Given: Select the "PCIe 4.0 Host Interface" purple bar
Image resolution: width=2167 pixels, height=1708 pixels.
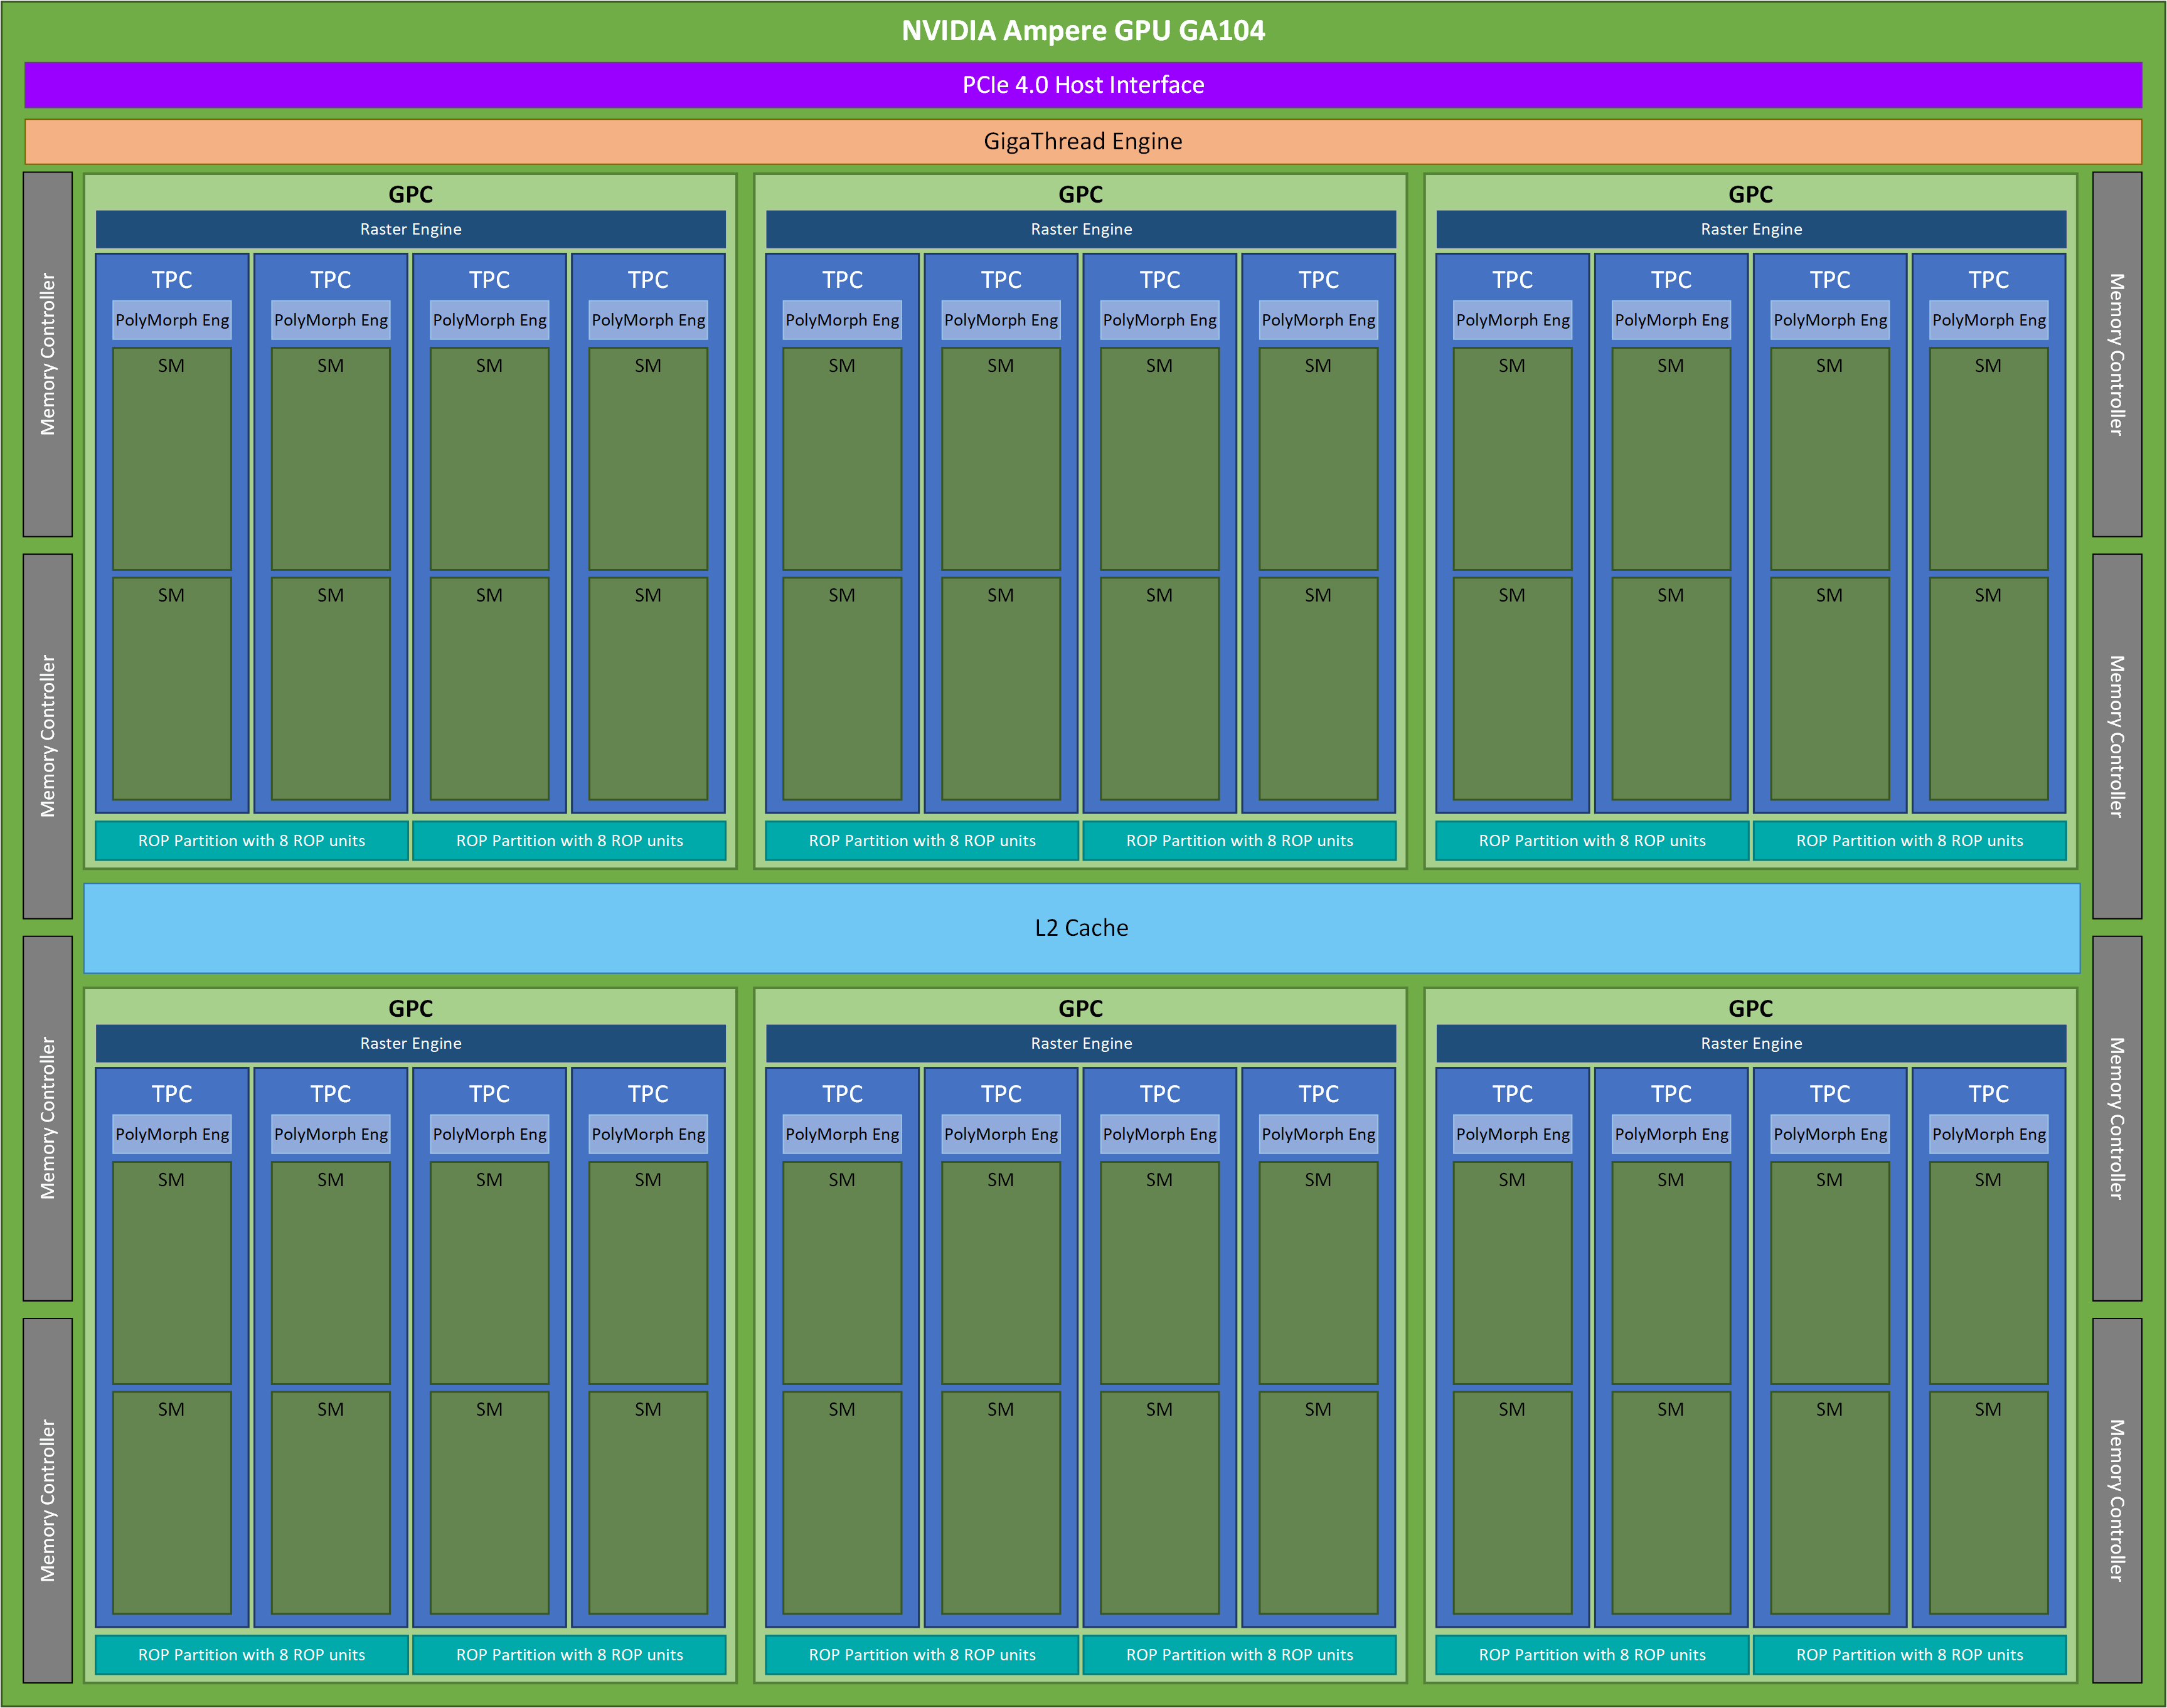Looking at the screenshot, I should [1083, 85].
